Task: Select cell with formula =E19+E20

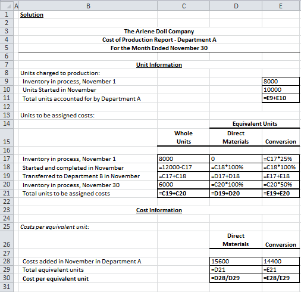Action: point(281,193)
